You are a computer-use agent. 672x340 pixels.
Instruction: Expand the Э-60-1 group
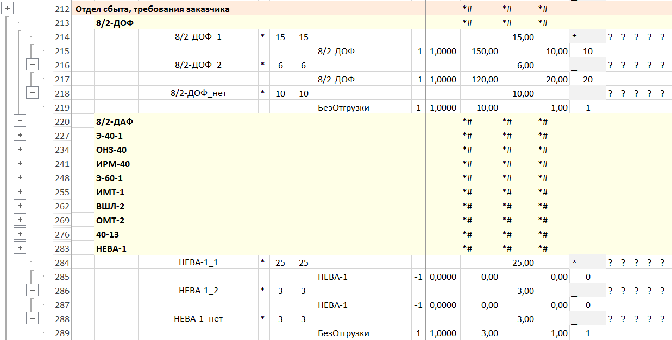[x=20, y=177]
